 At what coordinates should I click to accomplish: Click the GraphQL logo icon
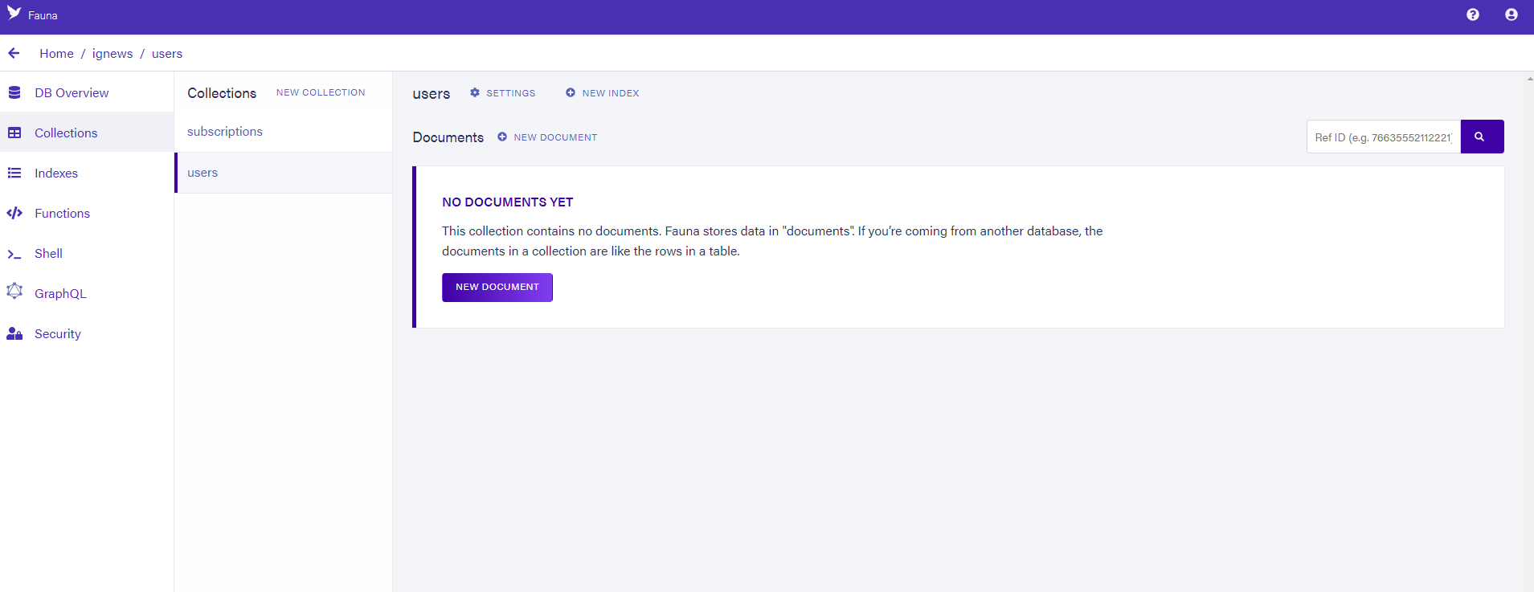point(14,291)
